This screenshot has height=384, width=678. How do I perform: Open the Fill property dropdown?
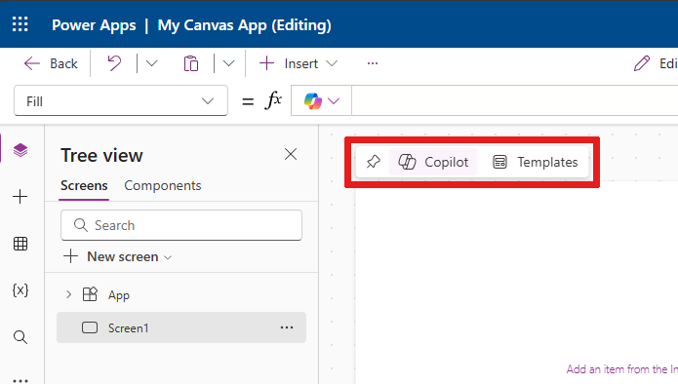pos(121,101)
